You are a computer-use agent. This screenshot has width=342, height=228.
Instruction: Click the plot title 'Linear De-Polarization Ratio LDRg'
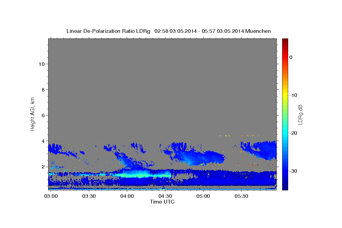(x=108, y=31)
